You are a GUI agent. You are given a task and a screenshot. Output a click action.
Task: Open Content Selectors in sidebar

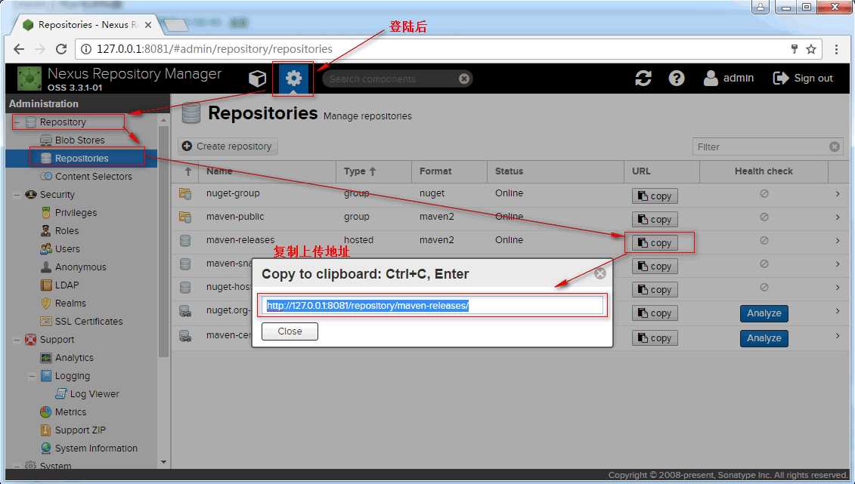93,177
